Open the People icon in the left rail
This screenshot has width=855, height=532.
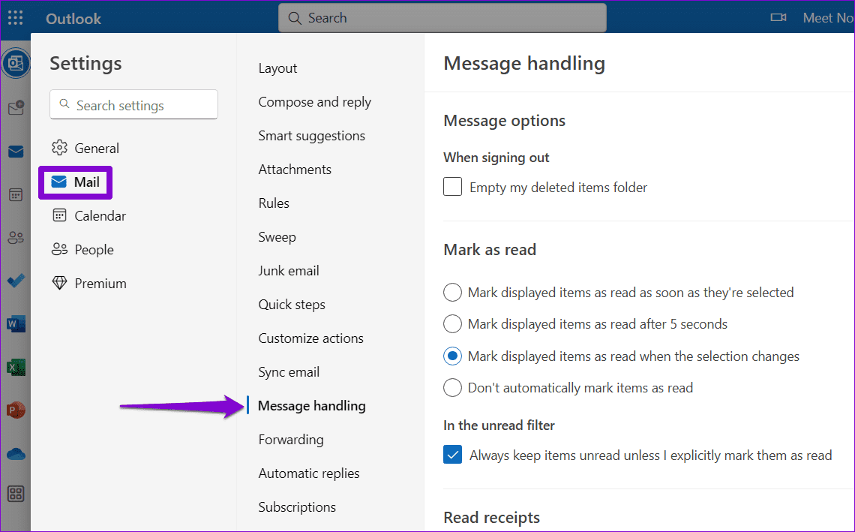(x=16, y=236)
